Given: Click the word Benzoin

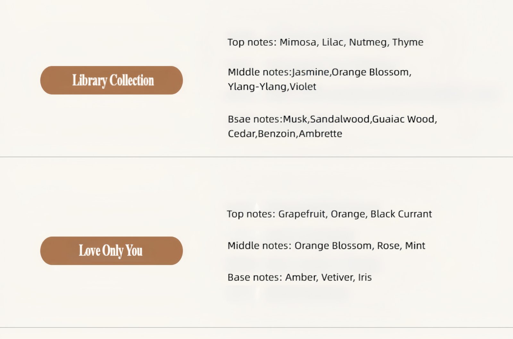Looking at the screenshot, I should coord(277,134).
